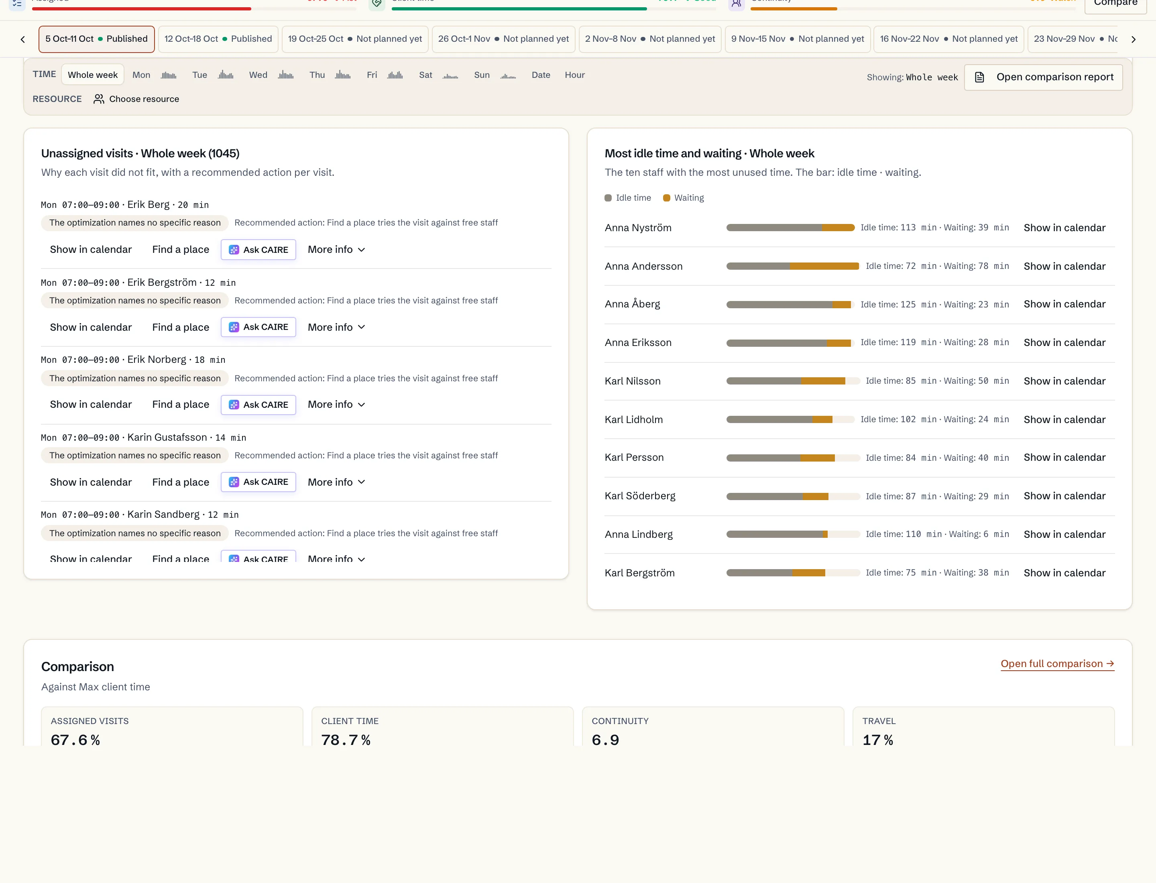Select the 12 Oct-18 Oct Published week
Screen dimensions: 1156x883
(218, 39)
